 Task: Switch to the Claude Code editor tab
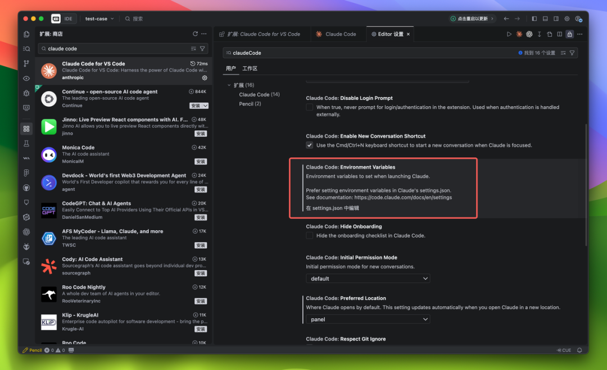[336, 34]
